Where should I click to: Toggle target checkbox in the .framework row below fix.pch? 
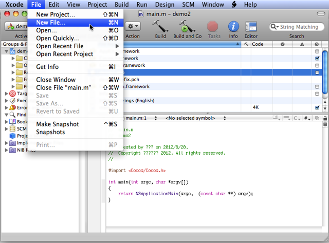pyautogui.click(x=317, y=87)
